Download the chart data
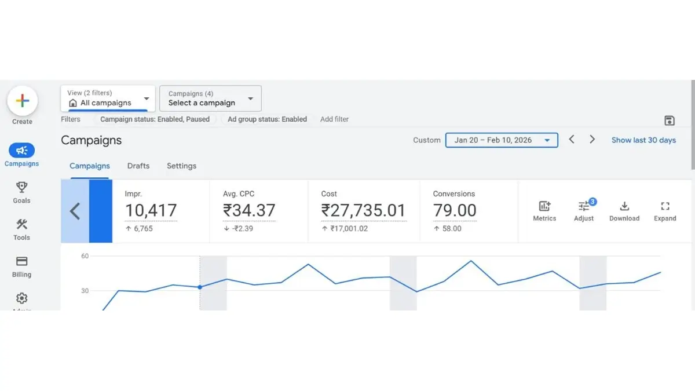This screenshot has width=695, height=391. (624, 211)
